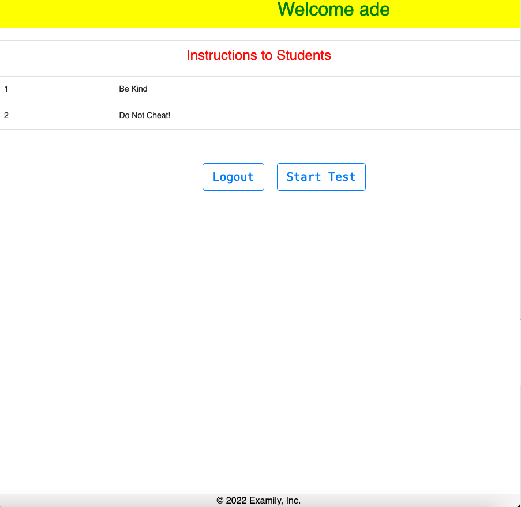Viewport: 521px width, 507px height.
Task: Click the word Students in red heading
Action: 303,55
